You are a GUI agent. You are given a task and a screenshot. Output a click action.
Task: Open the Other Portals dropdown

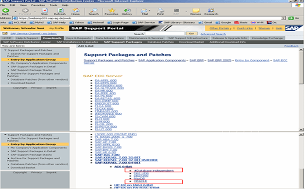click(x=220, y=28)
